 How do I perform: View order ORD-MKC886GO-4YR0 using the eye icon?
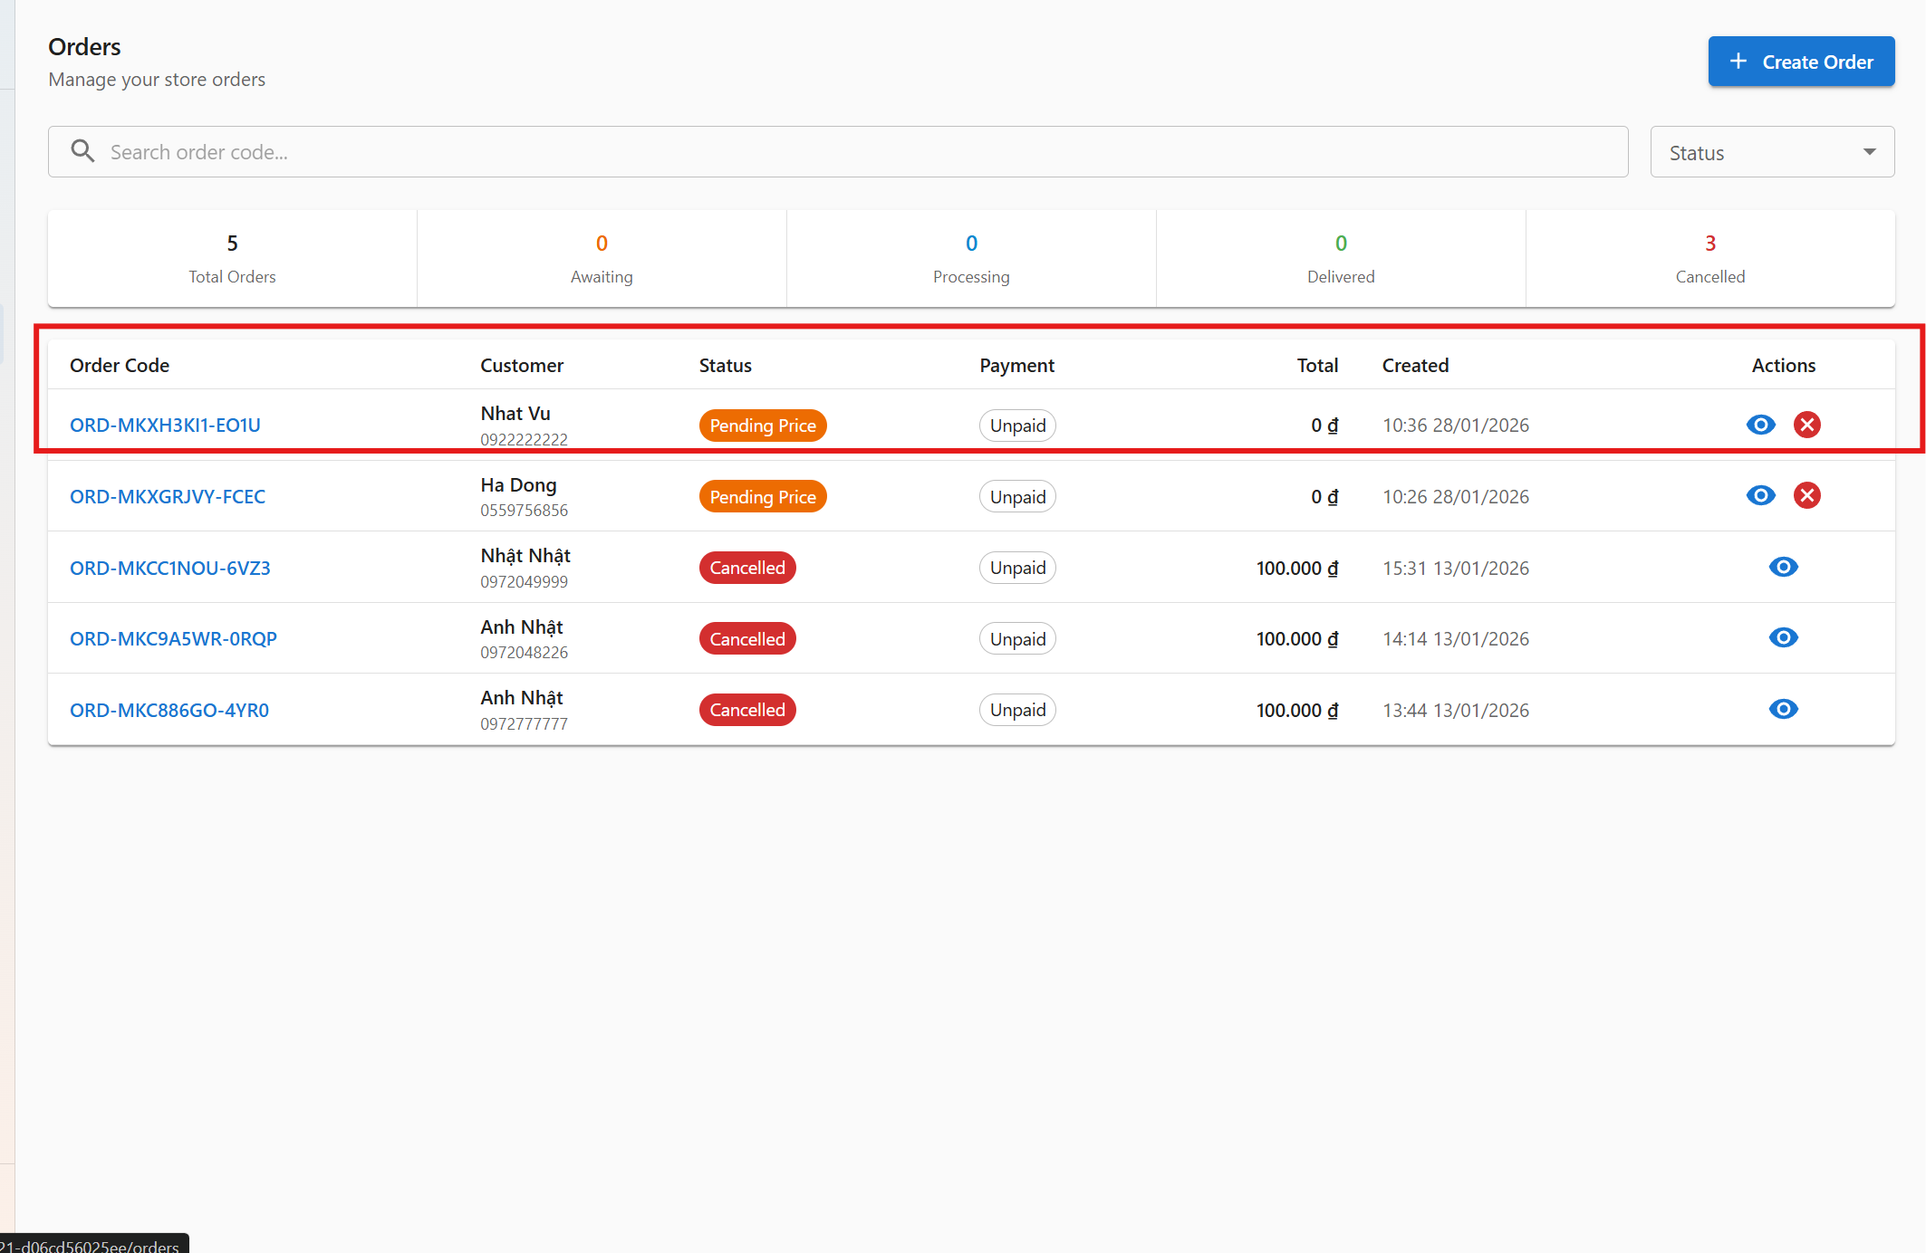[1783, 709]
